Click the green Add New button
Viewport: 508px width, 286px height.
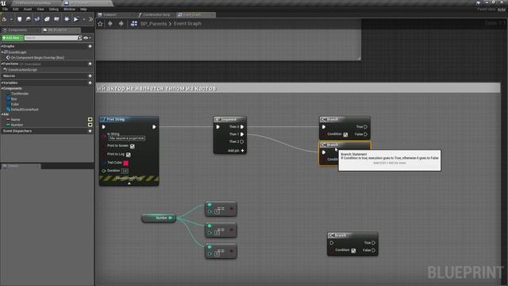pyautogui.click(x=13, y=38)
